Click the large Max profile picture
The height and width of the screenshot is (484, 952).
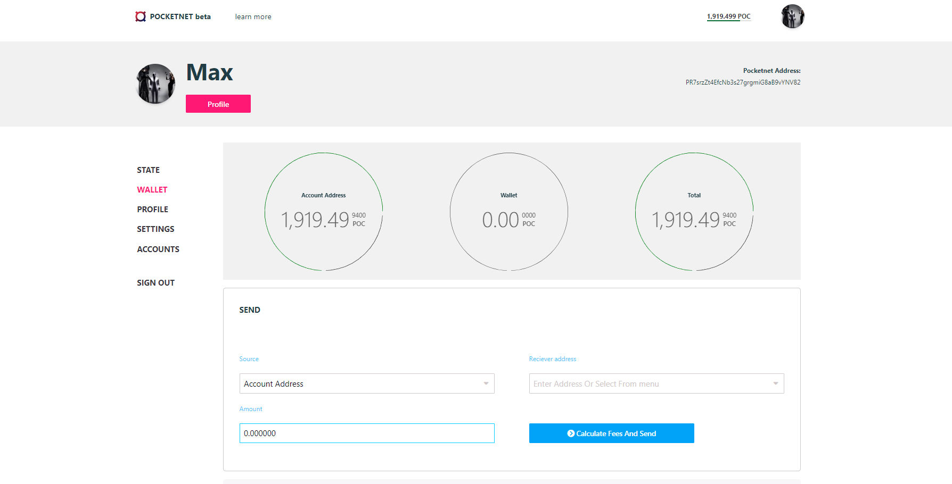point(156,84)
